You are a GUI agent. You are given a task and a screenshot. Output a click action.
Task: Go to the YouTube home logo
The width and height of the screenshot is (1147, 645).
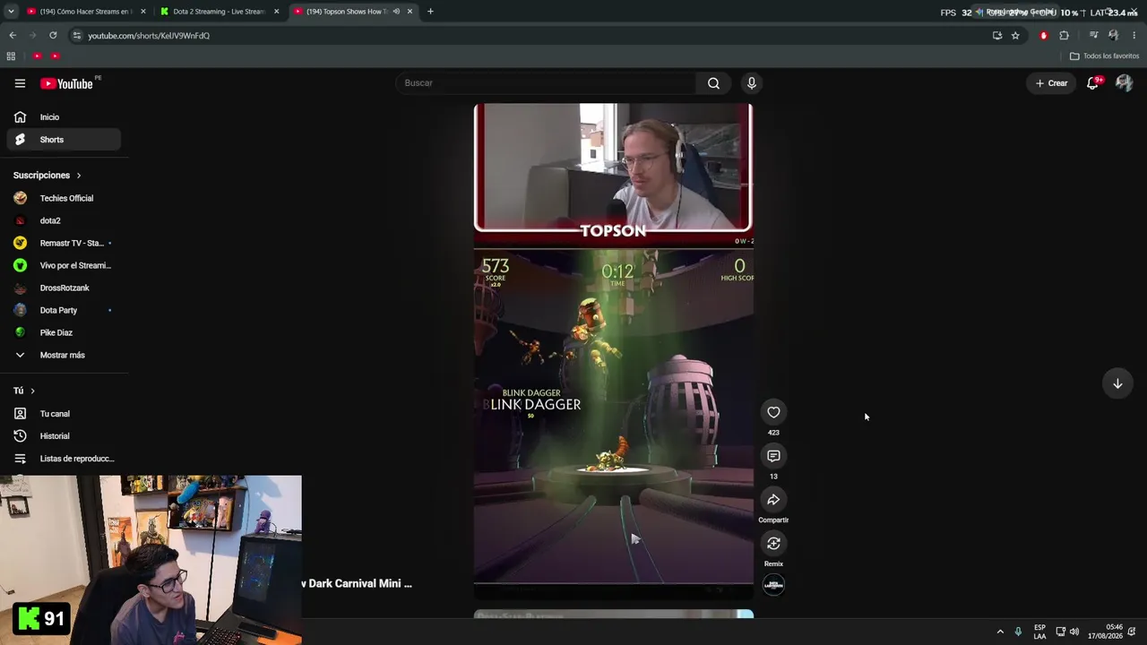tap(66, 83)
